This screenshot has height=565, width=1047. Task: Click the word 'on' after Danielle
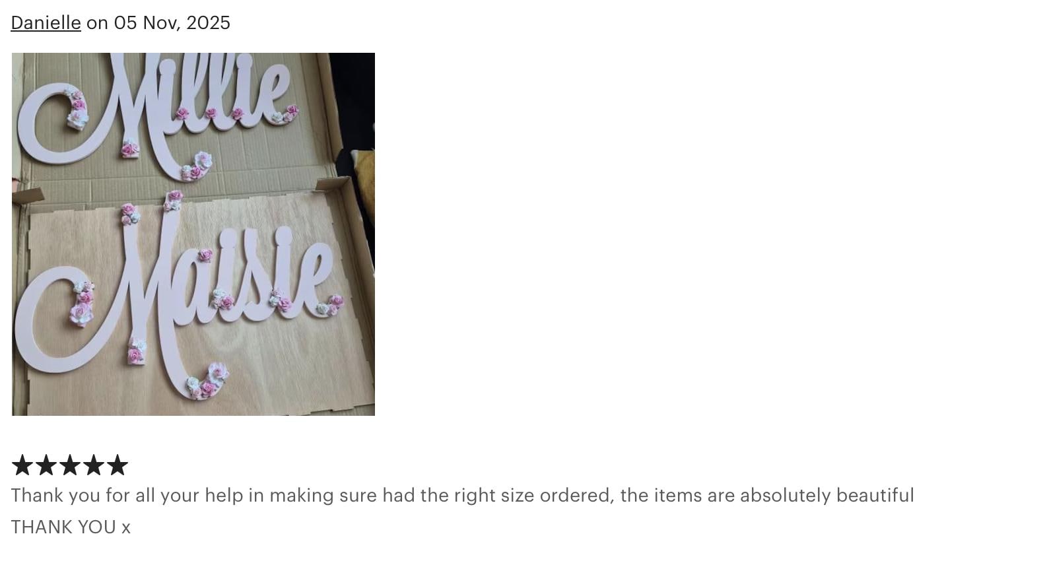tap(97, 22)
